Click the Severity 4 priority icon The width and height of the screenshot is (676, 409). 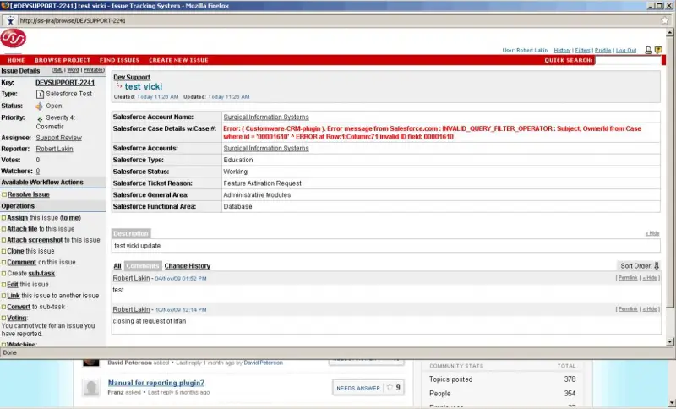click(40, 118)
